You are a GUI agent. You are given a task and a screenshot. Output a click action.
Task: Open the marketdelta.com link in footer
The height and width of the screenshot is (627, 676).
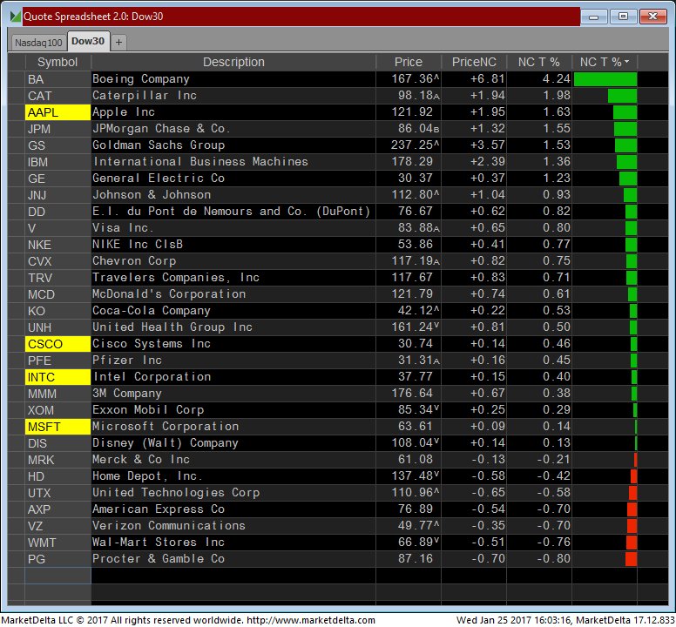310,620
